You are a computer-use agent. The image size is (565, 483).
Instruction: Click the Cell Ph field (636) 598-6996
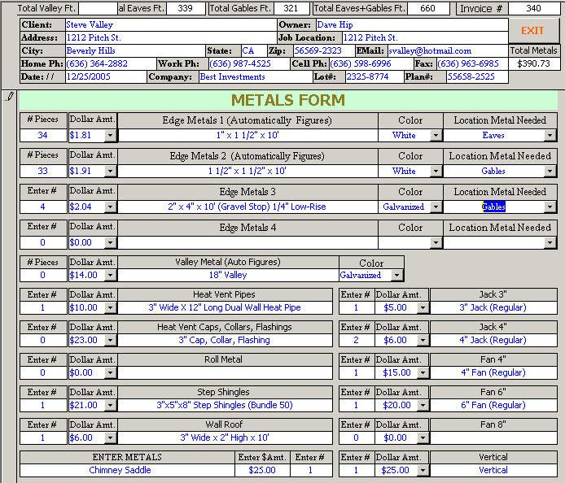coord(371,63)
